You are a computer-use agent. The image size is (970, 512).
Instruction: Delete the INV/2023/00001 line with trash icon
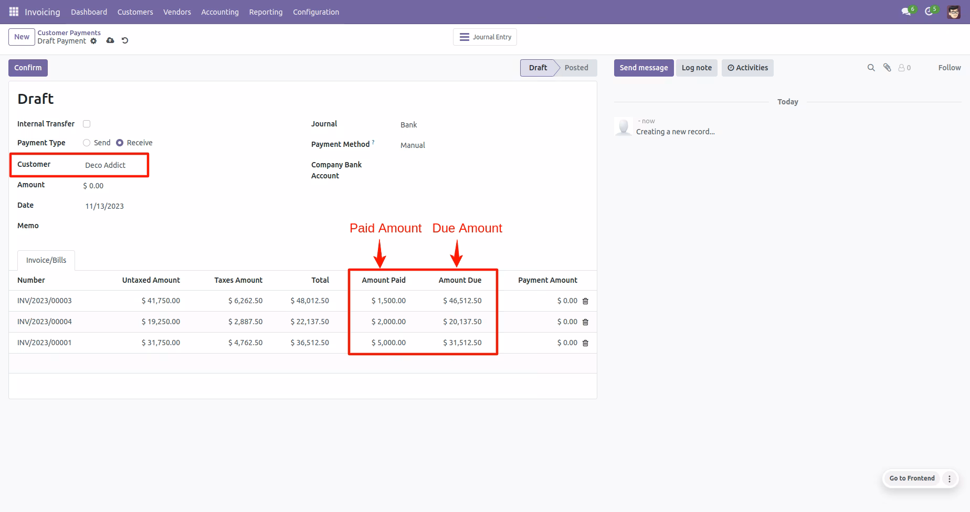[x=585, y=343]
